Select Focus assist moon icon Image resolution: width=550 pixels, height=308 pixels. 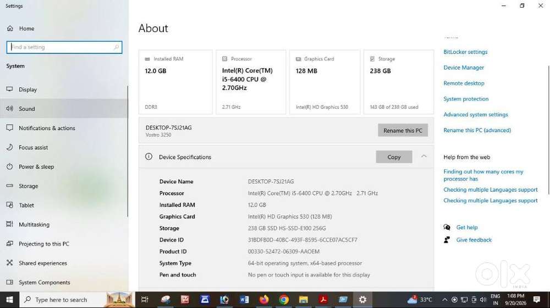10,147
